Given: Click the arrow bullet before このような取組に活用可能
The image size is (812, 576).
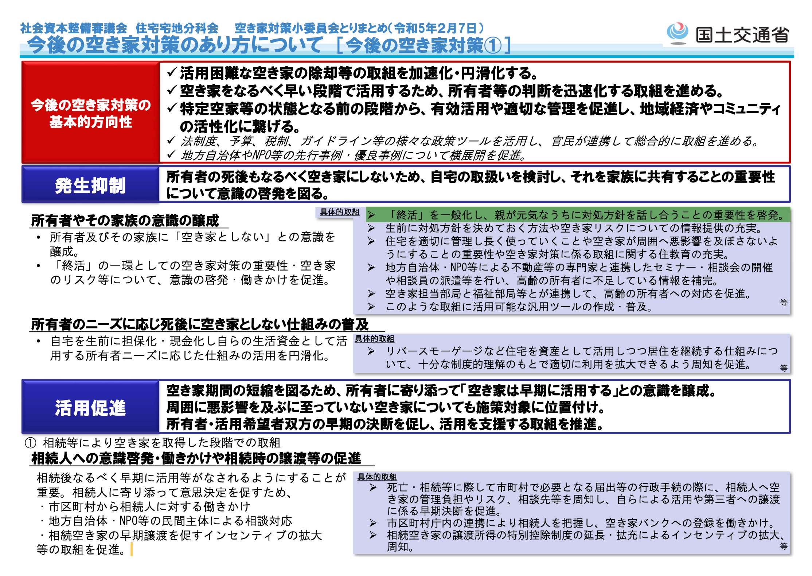Looking at the screenshot, I should click(371, 307).
